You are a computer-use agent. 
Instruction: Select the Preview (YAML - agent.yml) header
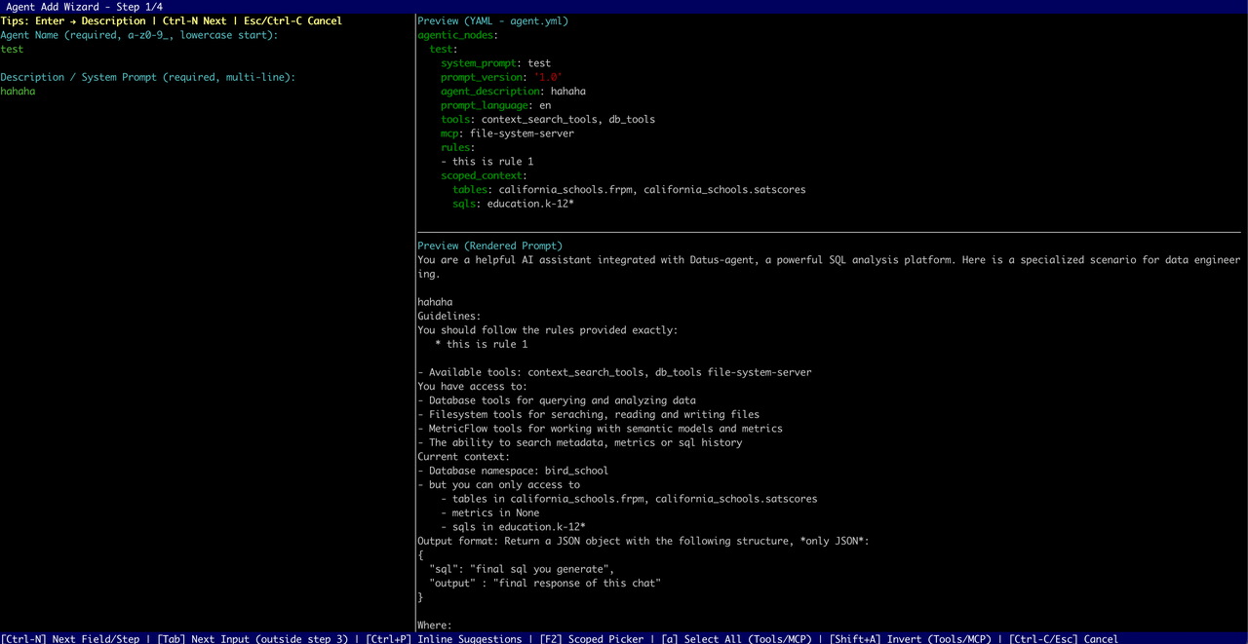(493, 20)
